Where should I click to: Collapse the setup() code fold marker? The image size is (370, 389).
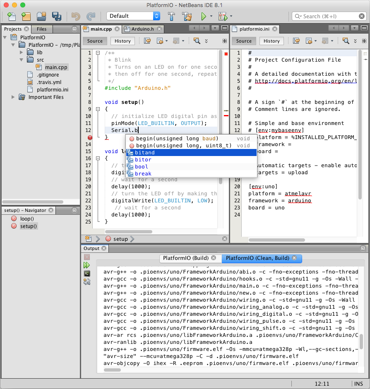click(98, 109)
